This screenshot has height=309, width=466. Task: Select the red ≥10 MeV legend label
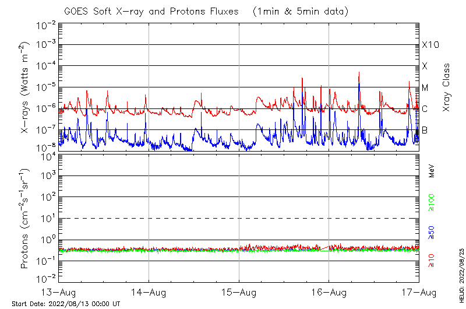431,260
